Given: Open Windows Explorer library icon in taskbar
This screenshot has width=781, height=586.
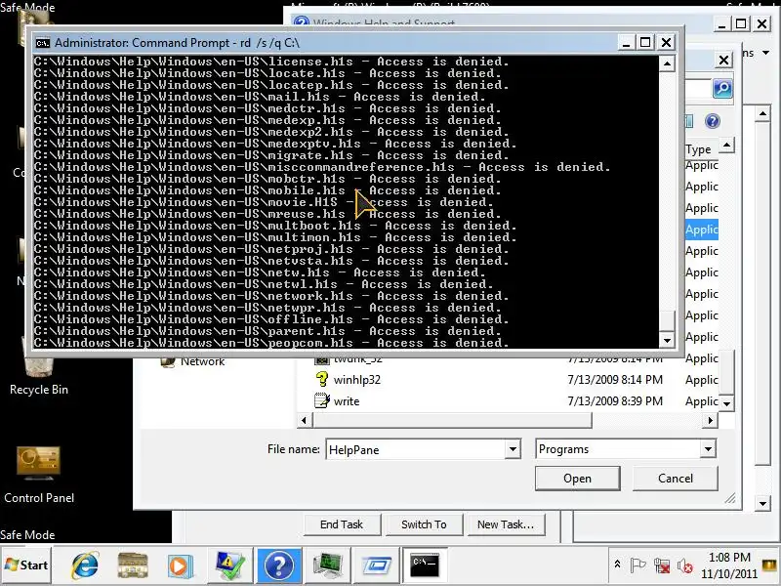Looking at the screenshot, I should pos(133,565).
